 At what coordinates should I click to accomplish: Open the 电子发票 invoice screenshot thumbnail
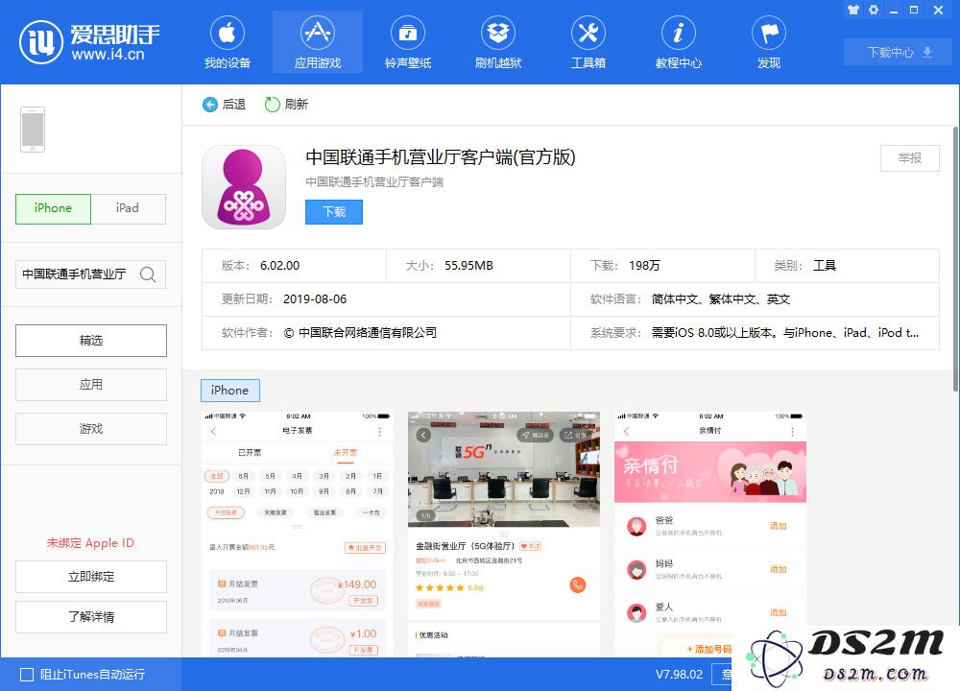[x=298, y=534]
